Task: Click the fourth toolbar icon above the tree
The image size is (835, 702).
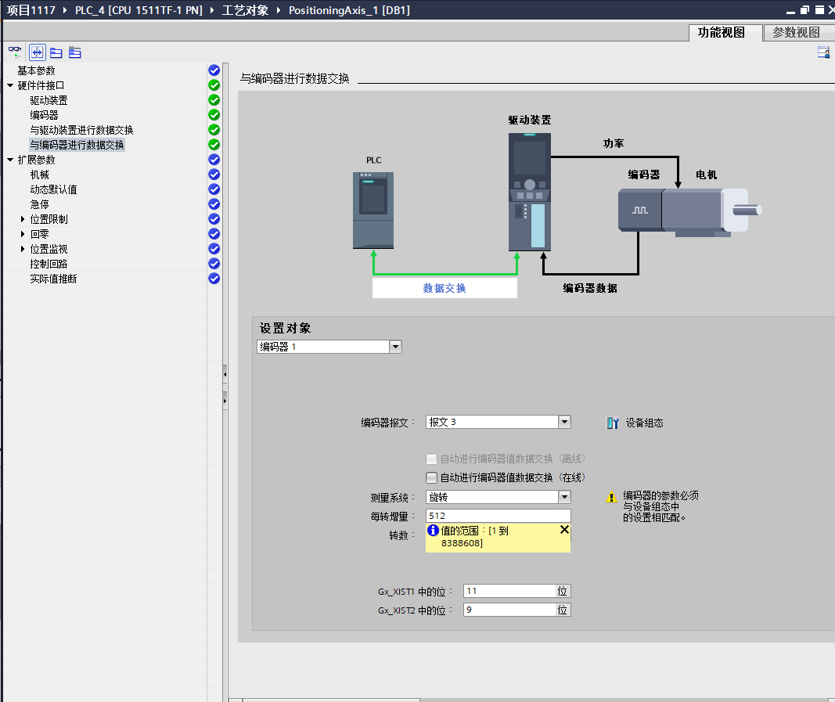Action: coord(74,52)
